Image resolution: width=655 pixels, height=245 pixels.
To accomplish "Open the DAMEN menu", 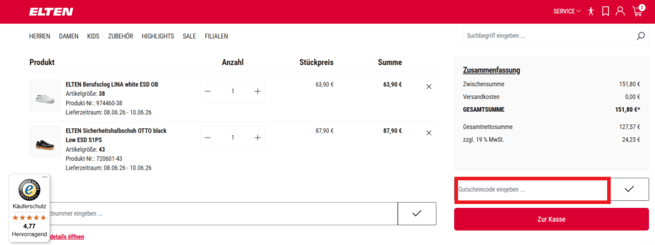I will pos(68,36).
